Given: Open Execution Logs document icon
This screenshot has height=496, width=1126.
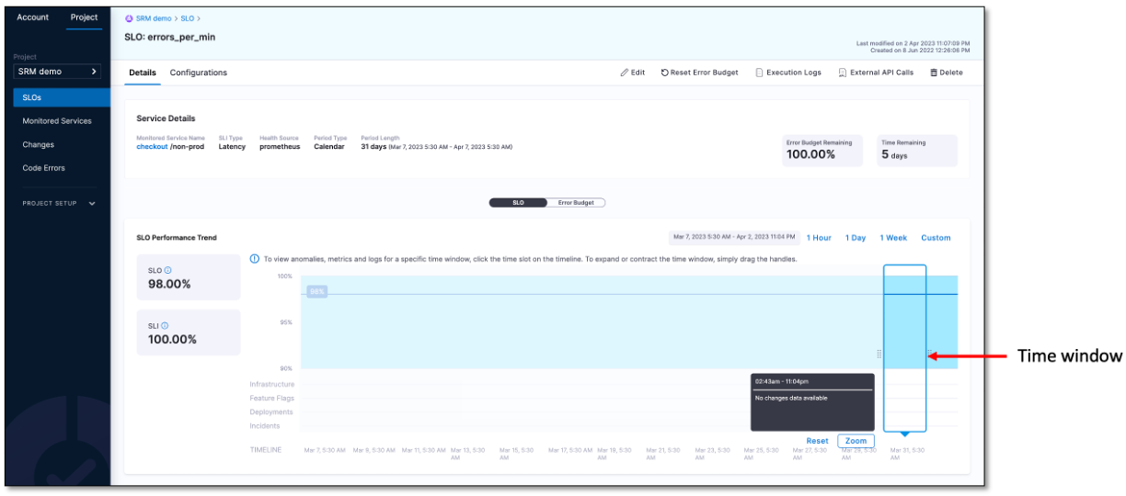Looking at the screenshot, I should [759, 73].
